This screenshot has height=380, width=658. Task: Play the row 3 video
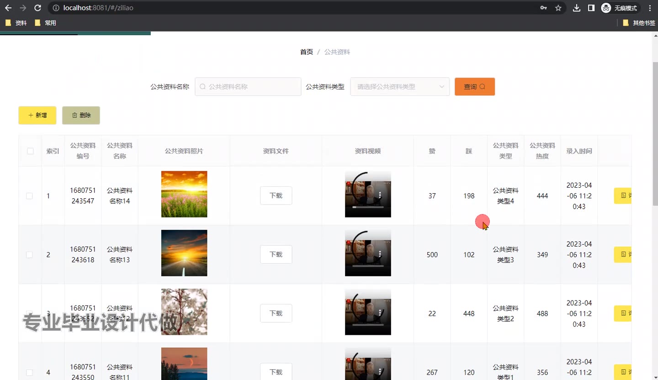[368, 312]
